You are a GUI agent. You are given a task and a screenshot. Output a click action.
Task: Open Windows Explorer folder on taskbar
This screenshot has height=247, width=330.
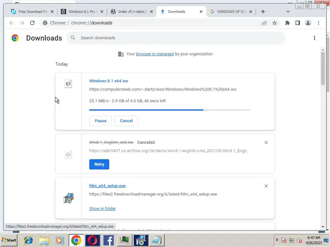tap(44, 240)
